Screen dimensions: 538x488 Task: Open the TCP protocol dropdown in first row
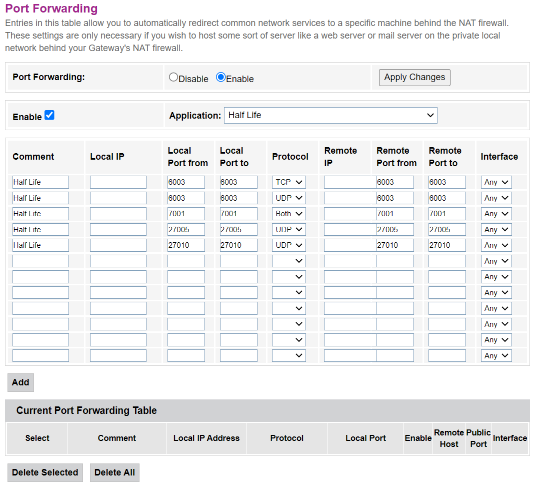[289, 182]
